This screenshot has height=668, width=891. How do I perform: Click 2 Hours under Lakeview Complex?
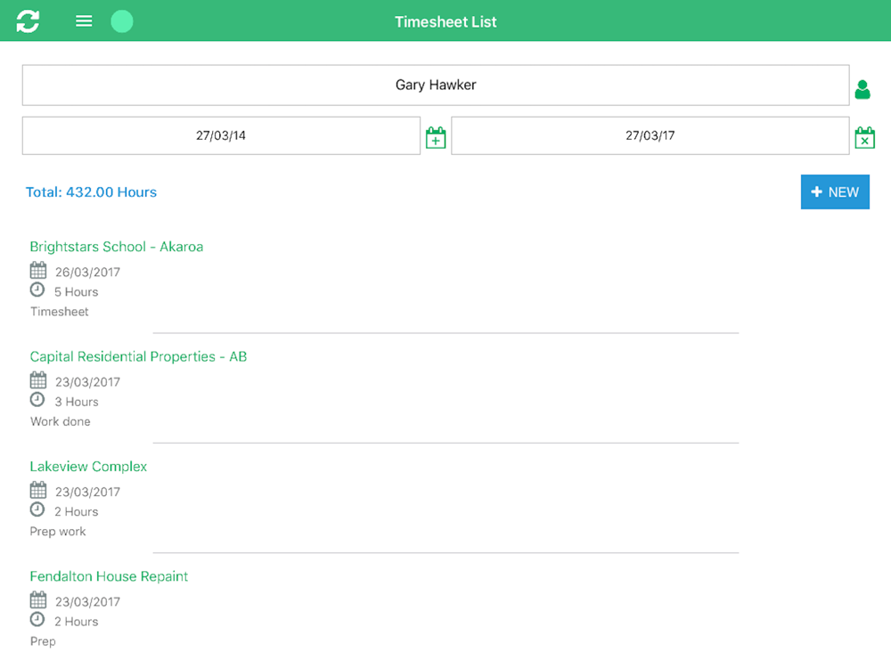click(76, 512)
